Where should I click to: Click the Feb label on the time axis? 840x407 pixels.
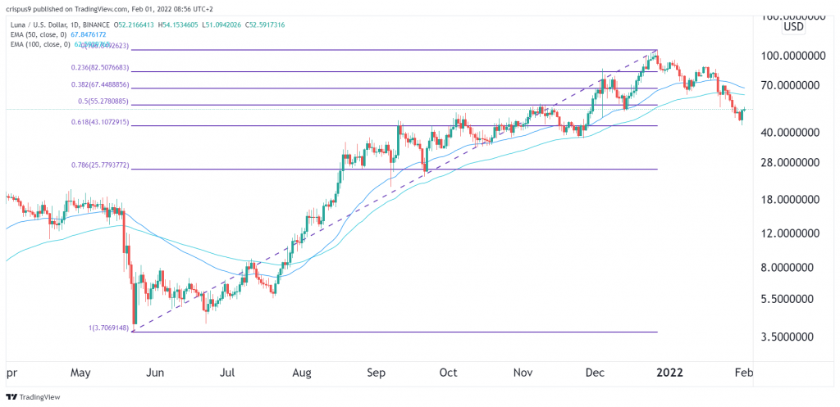tap(745, 373)
